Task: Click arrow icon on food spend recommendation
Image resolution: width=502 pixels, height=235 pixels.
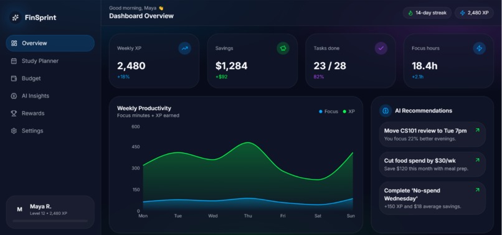Action: click(x=477, y=160)
